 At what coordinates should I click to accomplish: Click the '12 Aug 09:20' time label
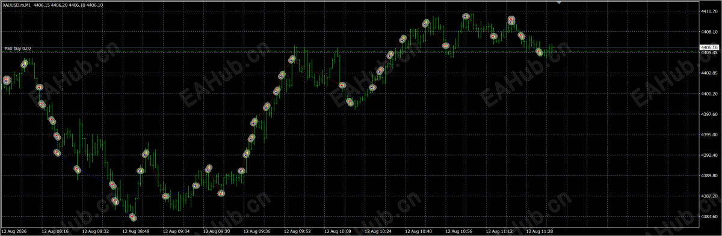(x=217, y=231)
